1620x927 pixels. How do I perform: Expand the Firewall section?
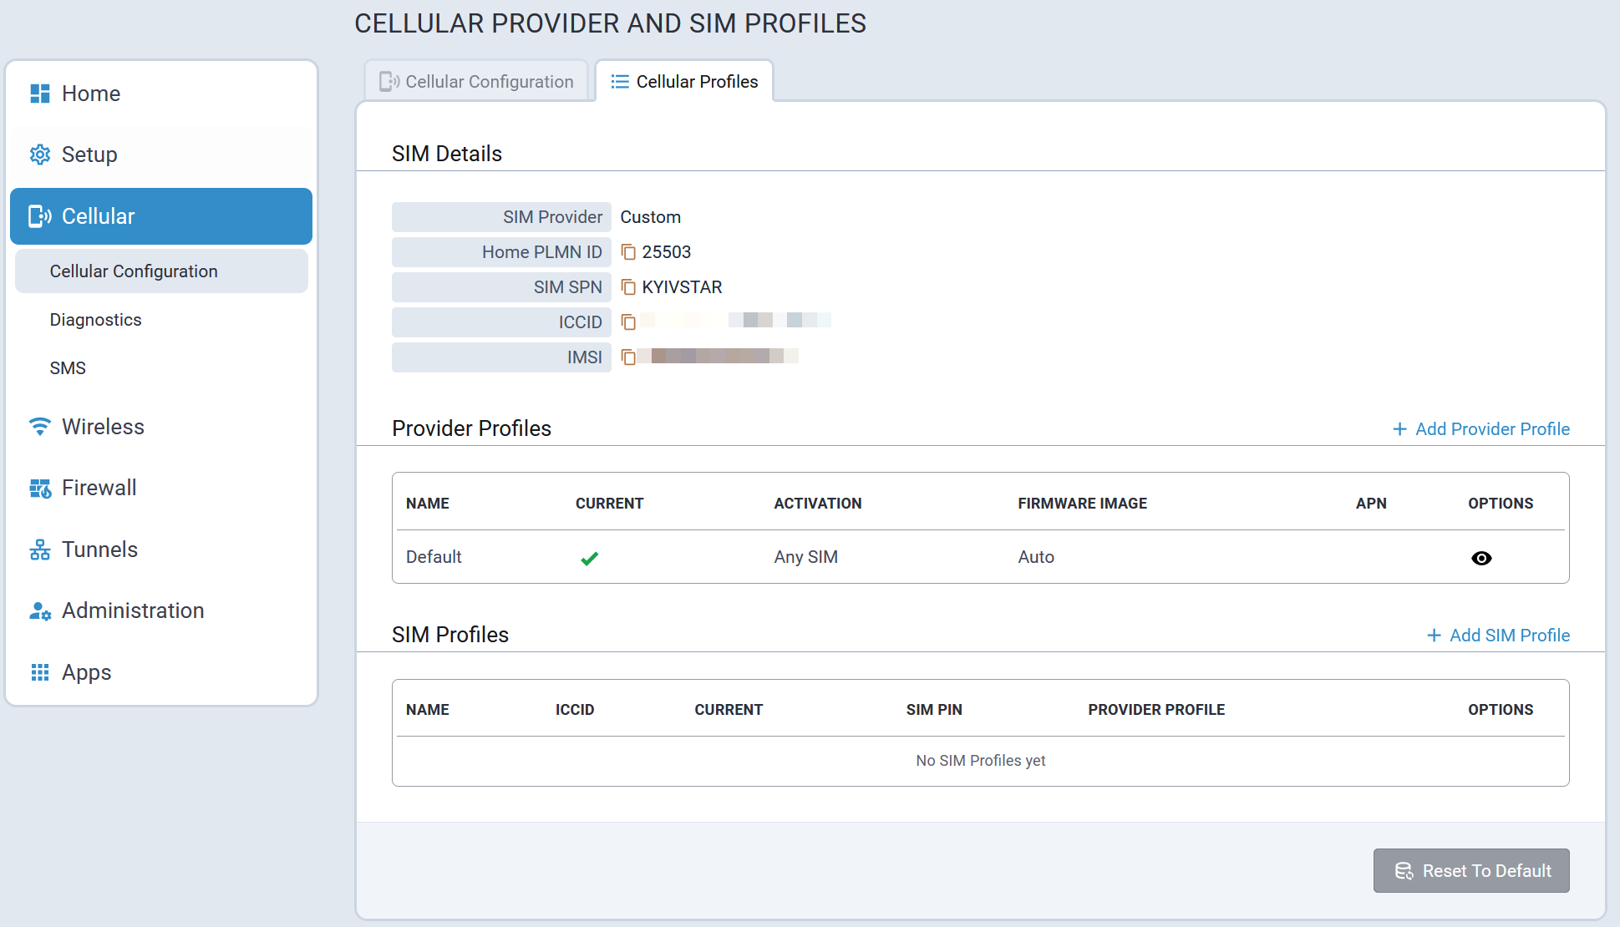tap(99, 488)
